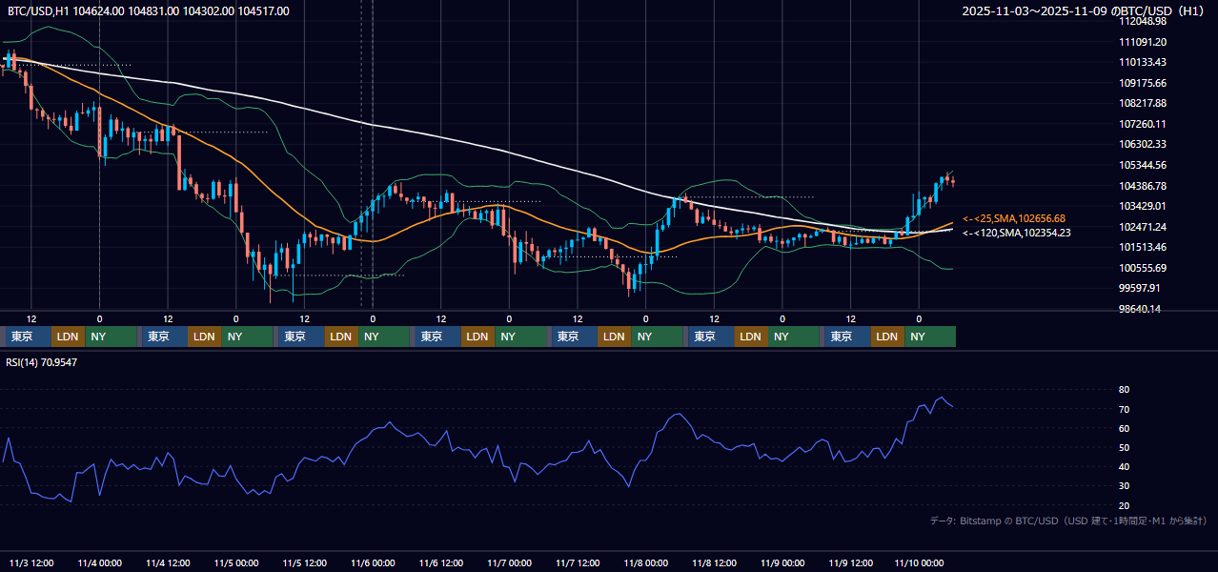Image resolution: width=1218 pixels, height=572 pixels.
Task: Click the 11/3 12:00 date label
Action: point(31,562)
